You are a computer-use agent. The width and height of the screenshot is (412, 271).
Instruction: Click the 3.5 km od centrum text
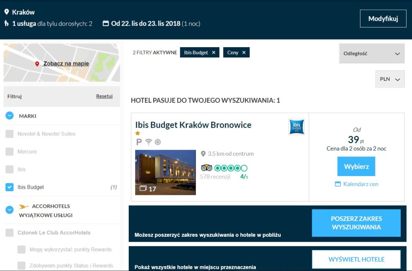tap(231, 154)
